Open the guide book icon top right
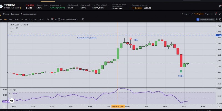The height and width of the screenshot is (111, 222). click(220, 6)
